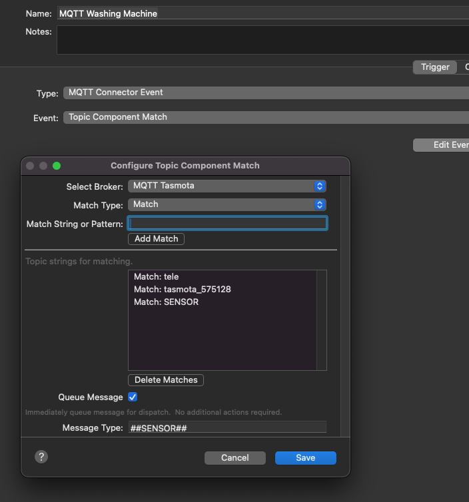
Task: Switch to the Trigger tab
Action: 435,67
